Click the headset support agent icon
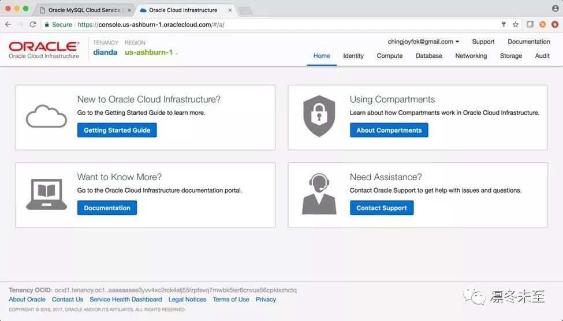 319,194
